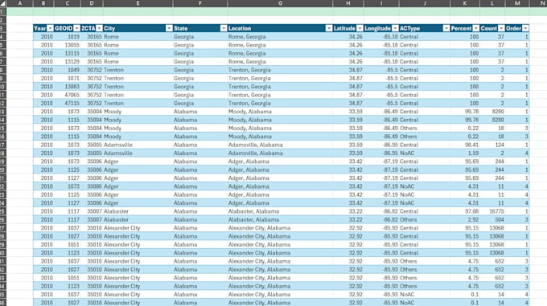Image resolution: width=547 pixels, height=306 pixels.
Task: Select the Central ACType cell in GEOID 1071 row
Action: tap(424, 79)
